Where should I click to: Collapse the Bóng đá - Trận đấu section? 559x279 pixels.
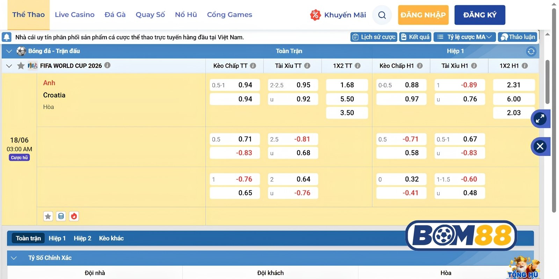tap(9, 51)
